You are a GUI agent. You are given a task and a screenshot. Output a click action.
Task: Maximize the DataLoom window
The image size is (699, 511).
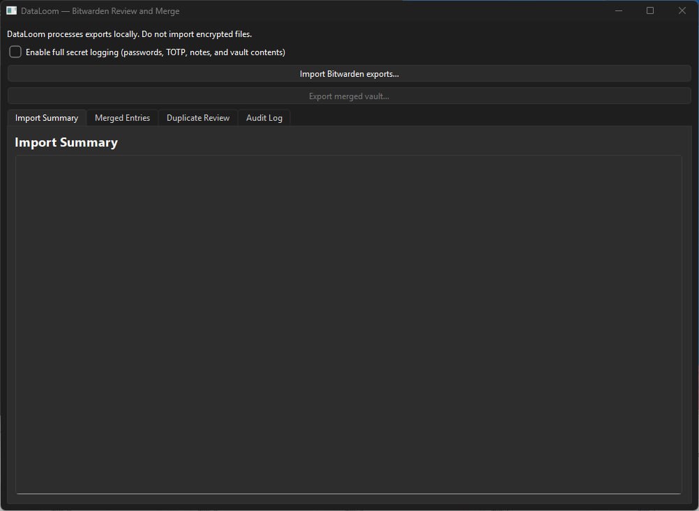coord(650,10)
